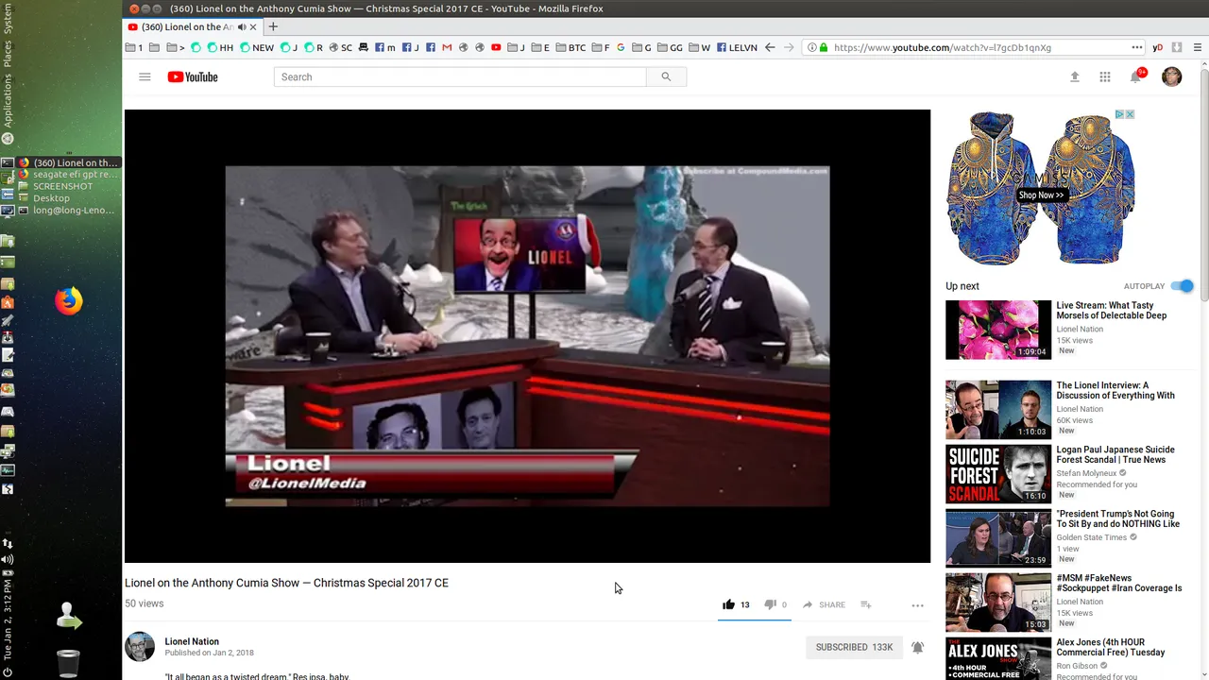Open the account avatar menu

1171,77
